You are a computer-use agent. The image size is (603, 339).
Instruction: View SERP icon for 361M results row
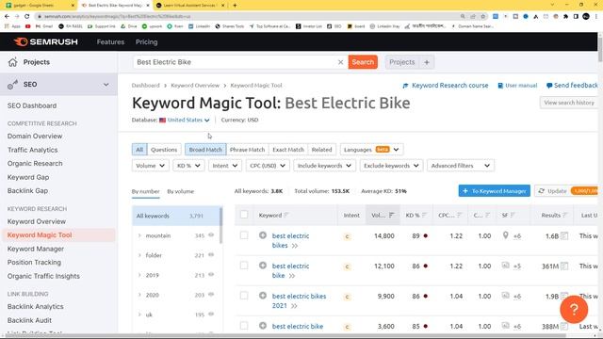coord(564,266)
